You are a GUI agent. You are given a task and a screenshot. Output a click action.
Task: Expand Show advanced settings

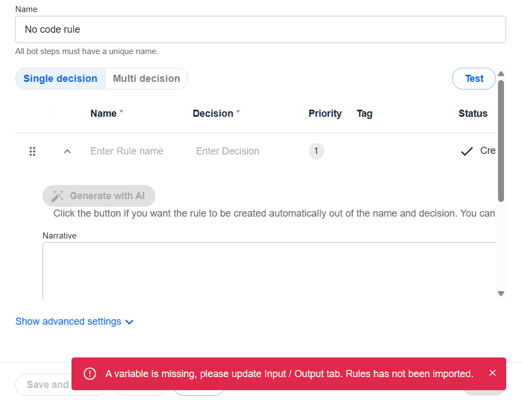74,321
